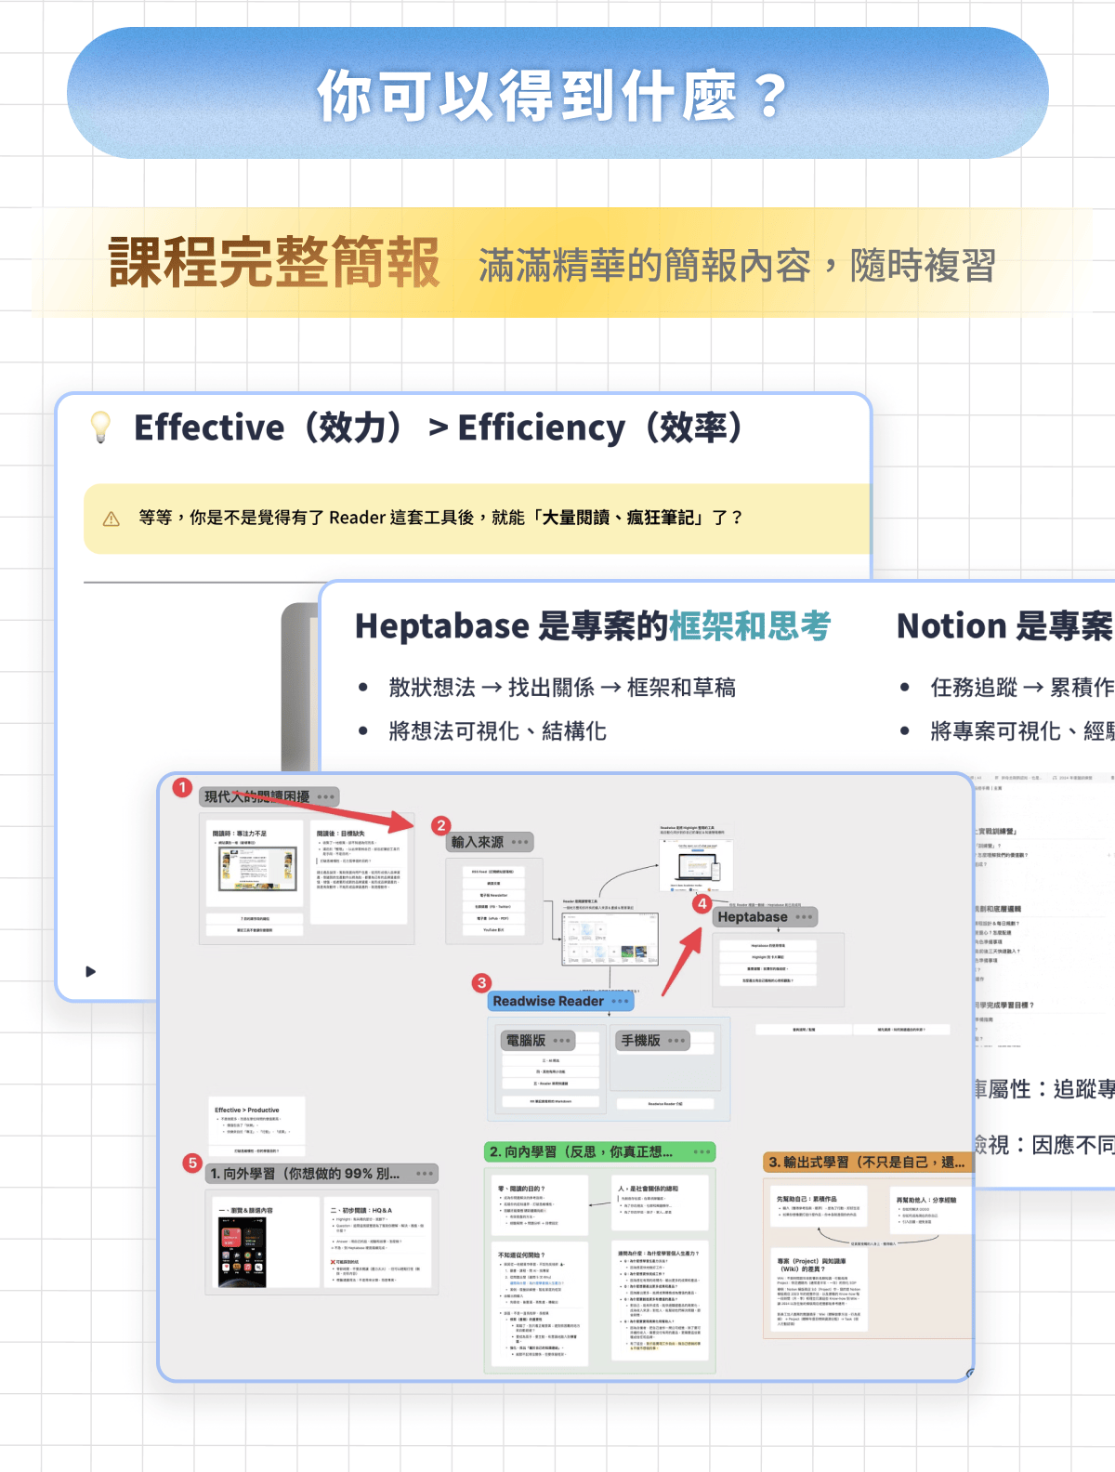The height and width of the screenshot is (1472, 1115).
Task: Open the three-dot menu on 2. 向內學習 section
Action: click(x=702, y=1151)
